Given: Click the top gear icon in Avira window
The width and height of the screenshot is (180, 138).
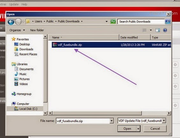Looking at the screenshot, I should click(x=175, y=65).
